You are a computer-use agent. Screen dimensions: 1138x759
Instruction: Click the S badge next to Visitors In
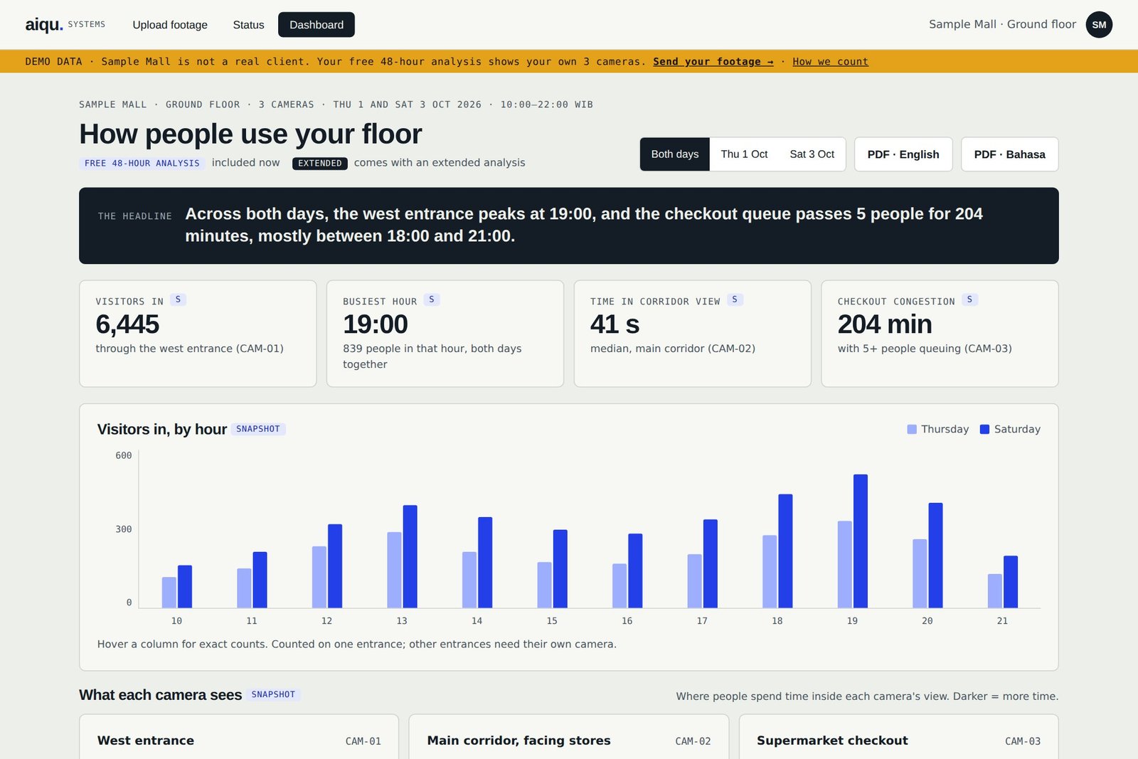tap(178, 299)
